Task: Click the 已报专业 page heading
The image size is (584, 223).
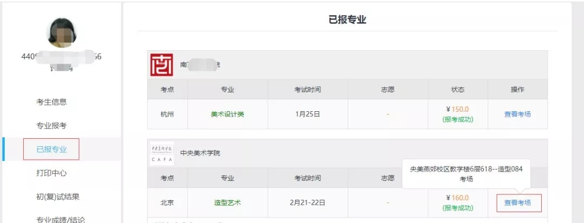Action: [348, 20]
